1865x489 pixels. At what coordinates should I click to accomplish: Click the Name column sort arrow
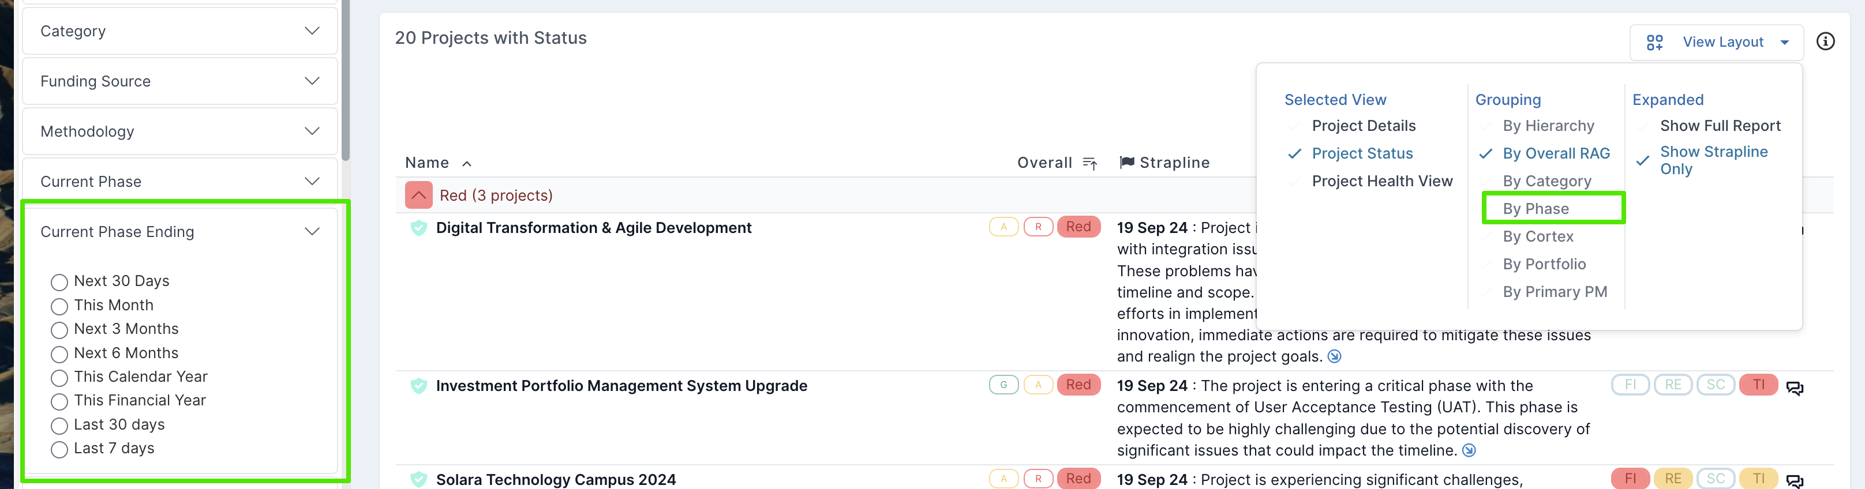tap(467, 164)
